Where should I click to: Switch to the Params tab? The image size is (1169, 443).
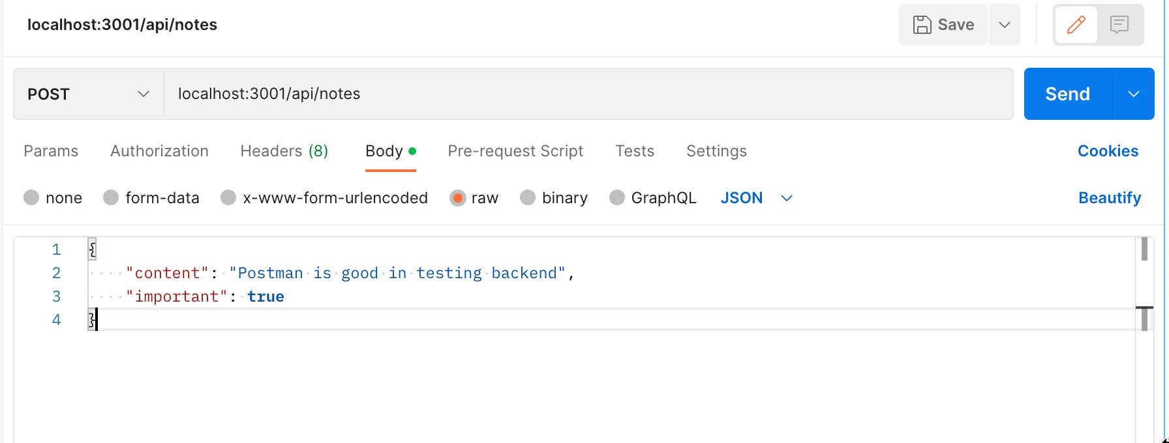point(51,151)
